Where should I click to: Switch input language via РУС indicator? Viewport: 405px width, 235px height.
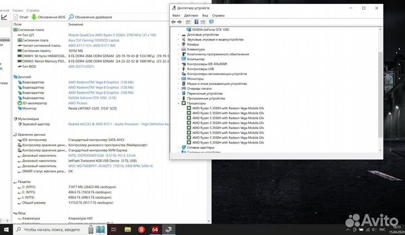[382, 229]
